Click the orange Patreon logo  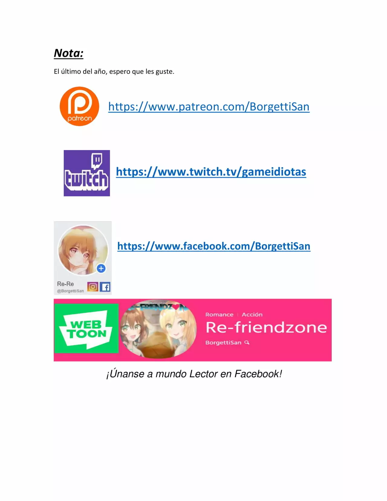tap(79, 106)
